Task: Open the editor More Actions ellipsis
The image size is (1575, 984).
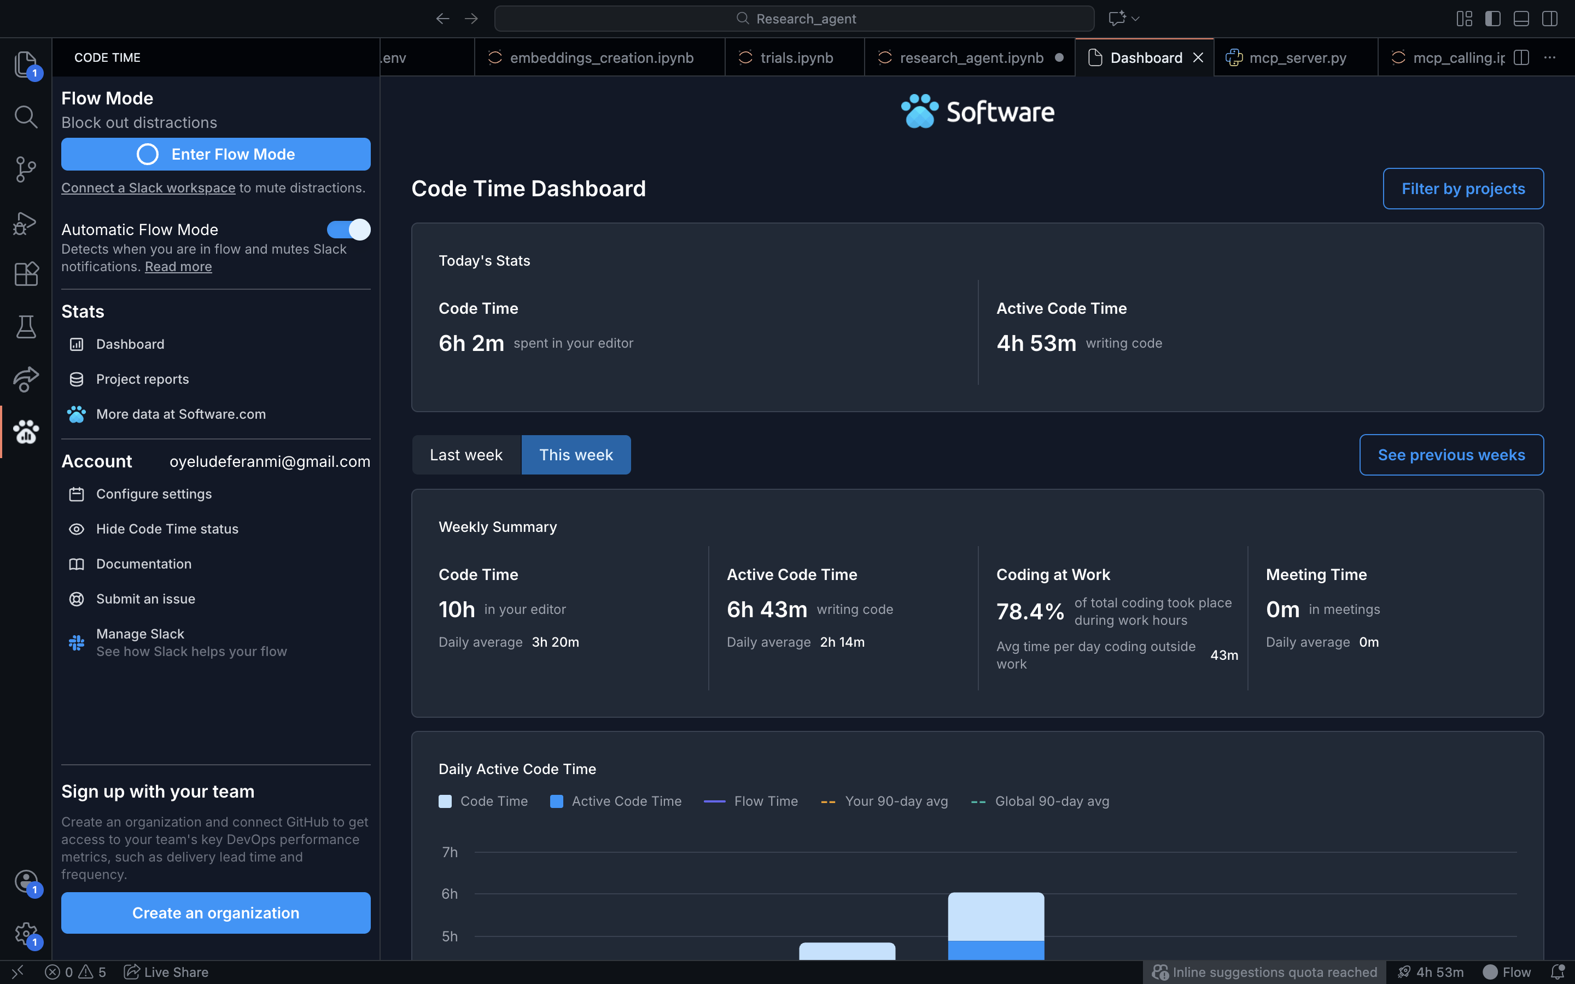Action: pos(1550,57)
